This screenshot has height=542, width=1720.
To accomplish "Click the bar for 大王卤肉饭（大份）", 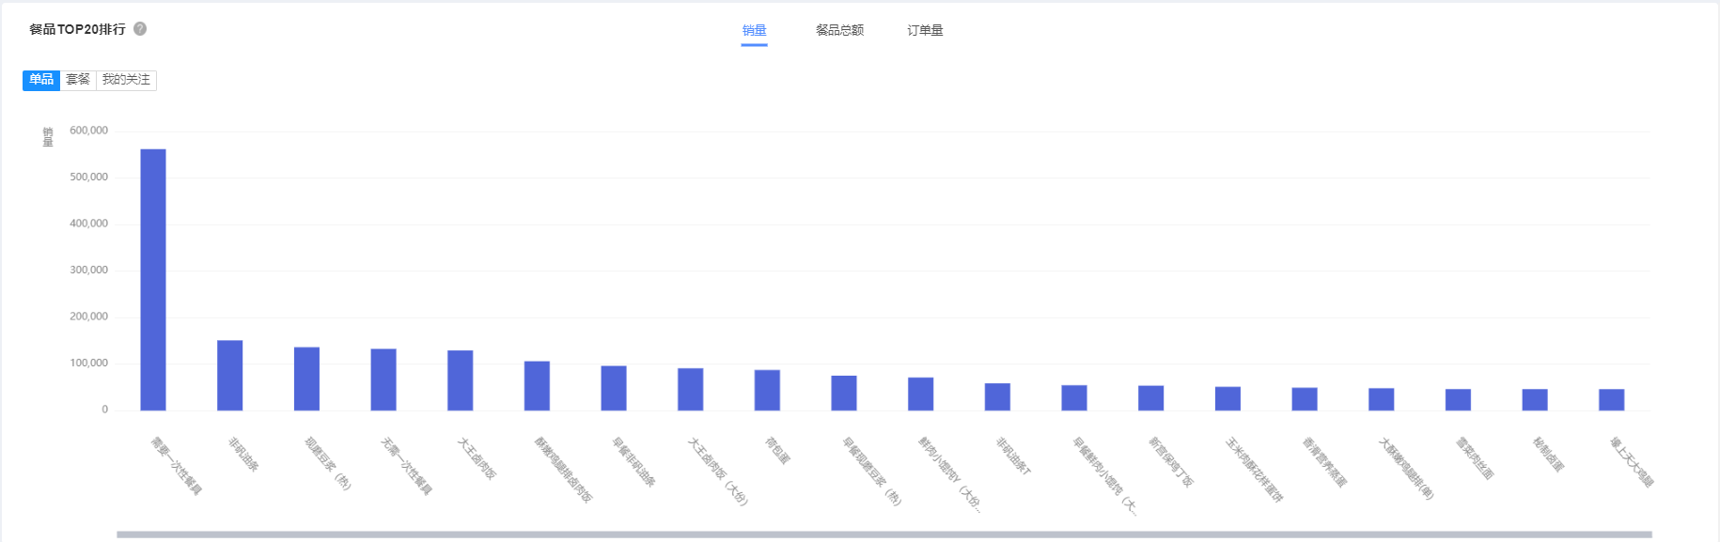I will point(691,389).
